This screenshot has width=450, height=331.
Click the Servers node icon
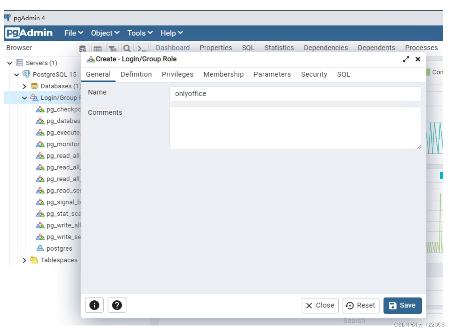(x=20, y=63)
